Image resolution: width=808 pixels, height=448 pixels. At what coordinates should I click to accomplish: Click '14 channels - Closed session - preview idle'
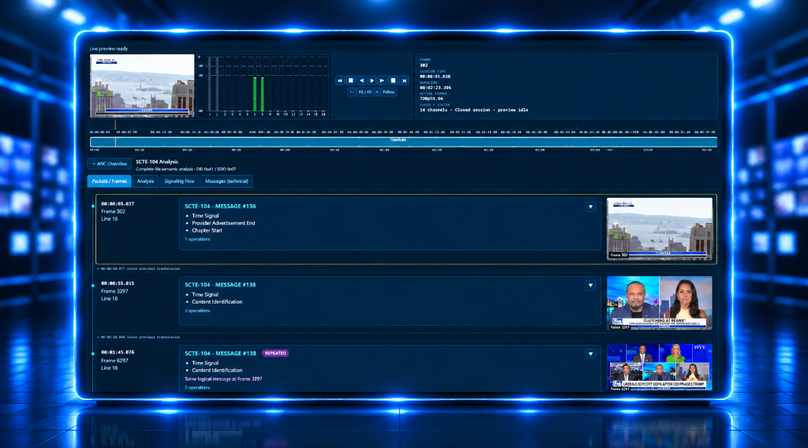pyautogui.click(x=473, y=110)
